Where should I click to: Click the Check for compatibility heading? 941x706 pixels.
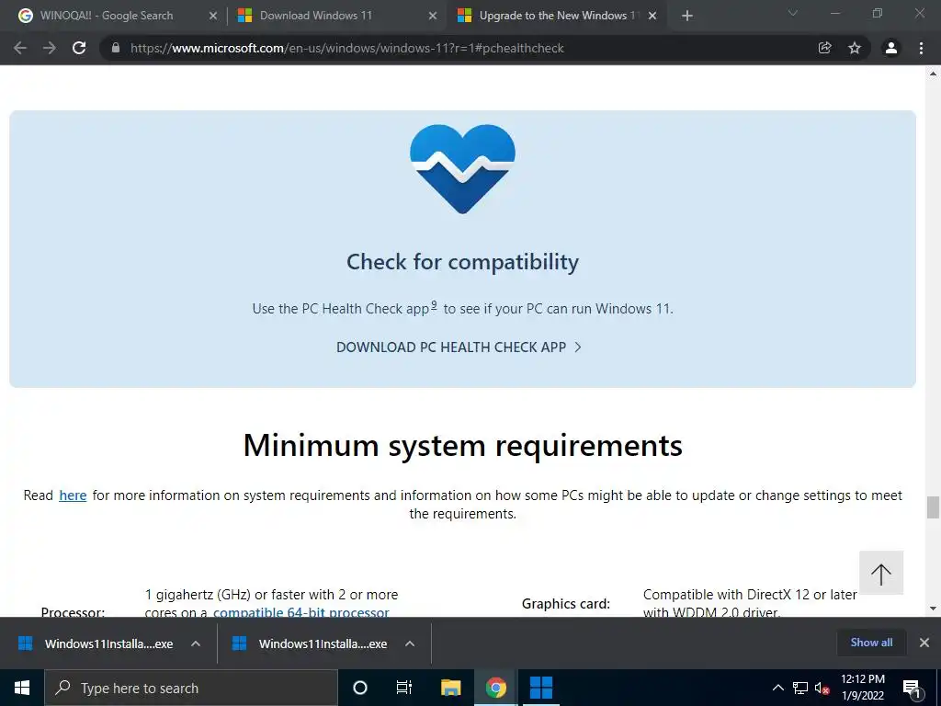[463, 262]
